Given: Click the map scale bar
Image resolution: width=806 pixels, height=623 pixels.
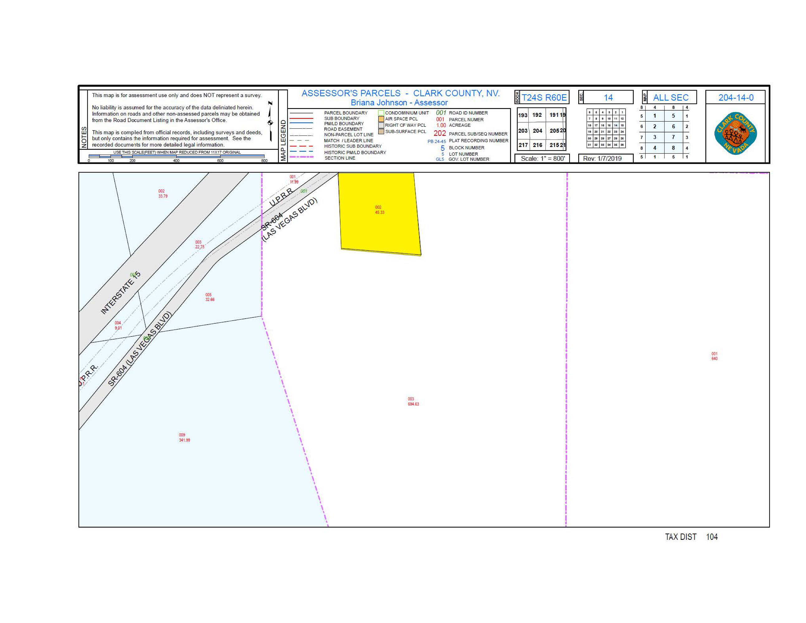Looking at the screenshot, I should click(x=176, y=156).
